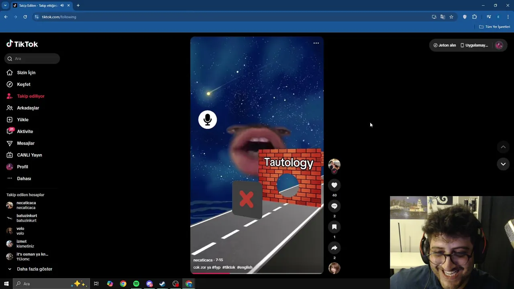The image size is (514, 289).
Task: Reload the TikTok page
Action: click(25, 17)
